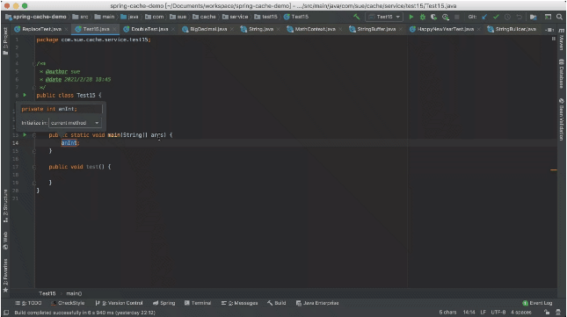This screenshot has width=567, height=317.
Task: Click the 4 spaces indent setting
Action: click(521, 313)
